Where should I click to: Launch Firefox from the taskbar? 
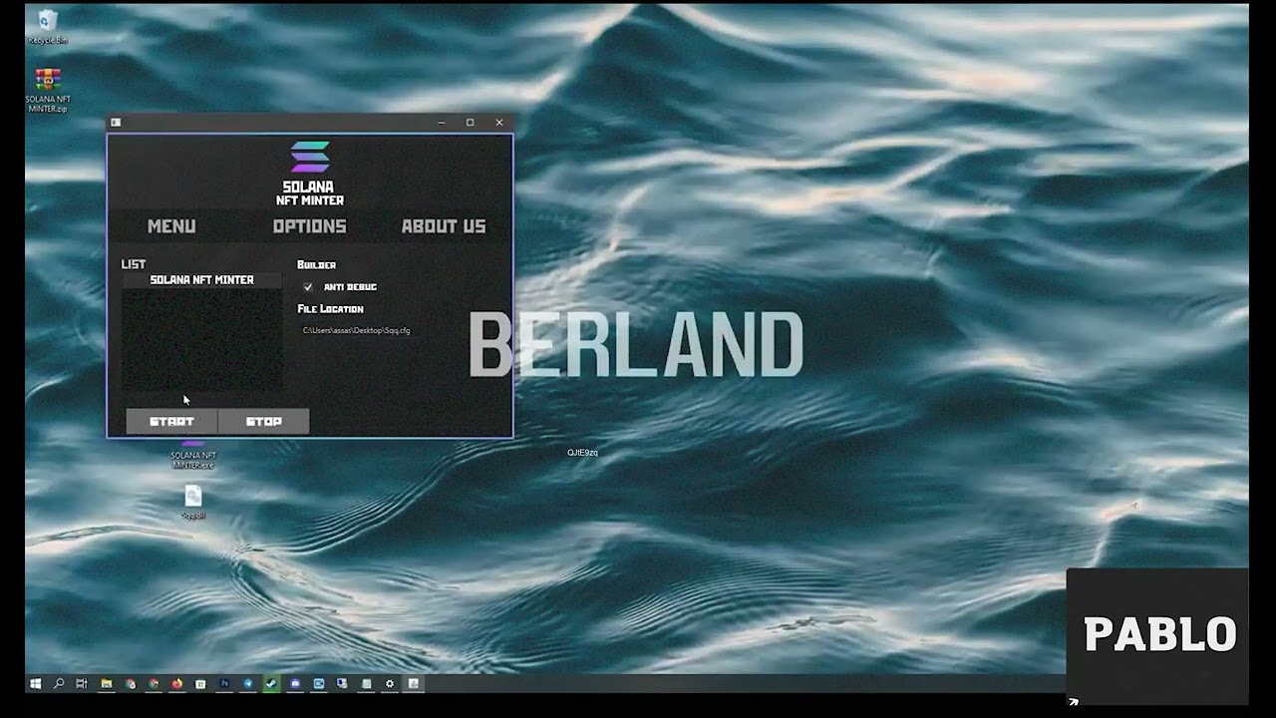pyautogui.click(x=177, y=684)
